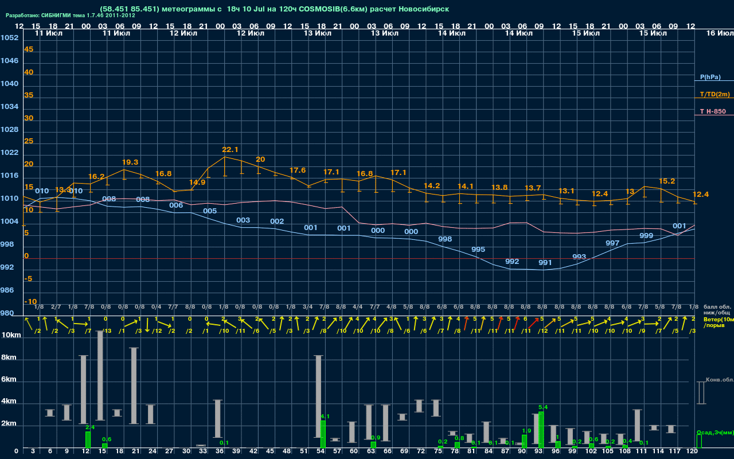Click the -10 temperature axis label
734x459 pixels.
coord(31,302)
